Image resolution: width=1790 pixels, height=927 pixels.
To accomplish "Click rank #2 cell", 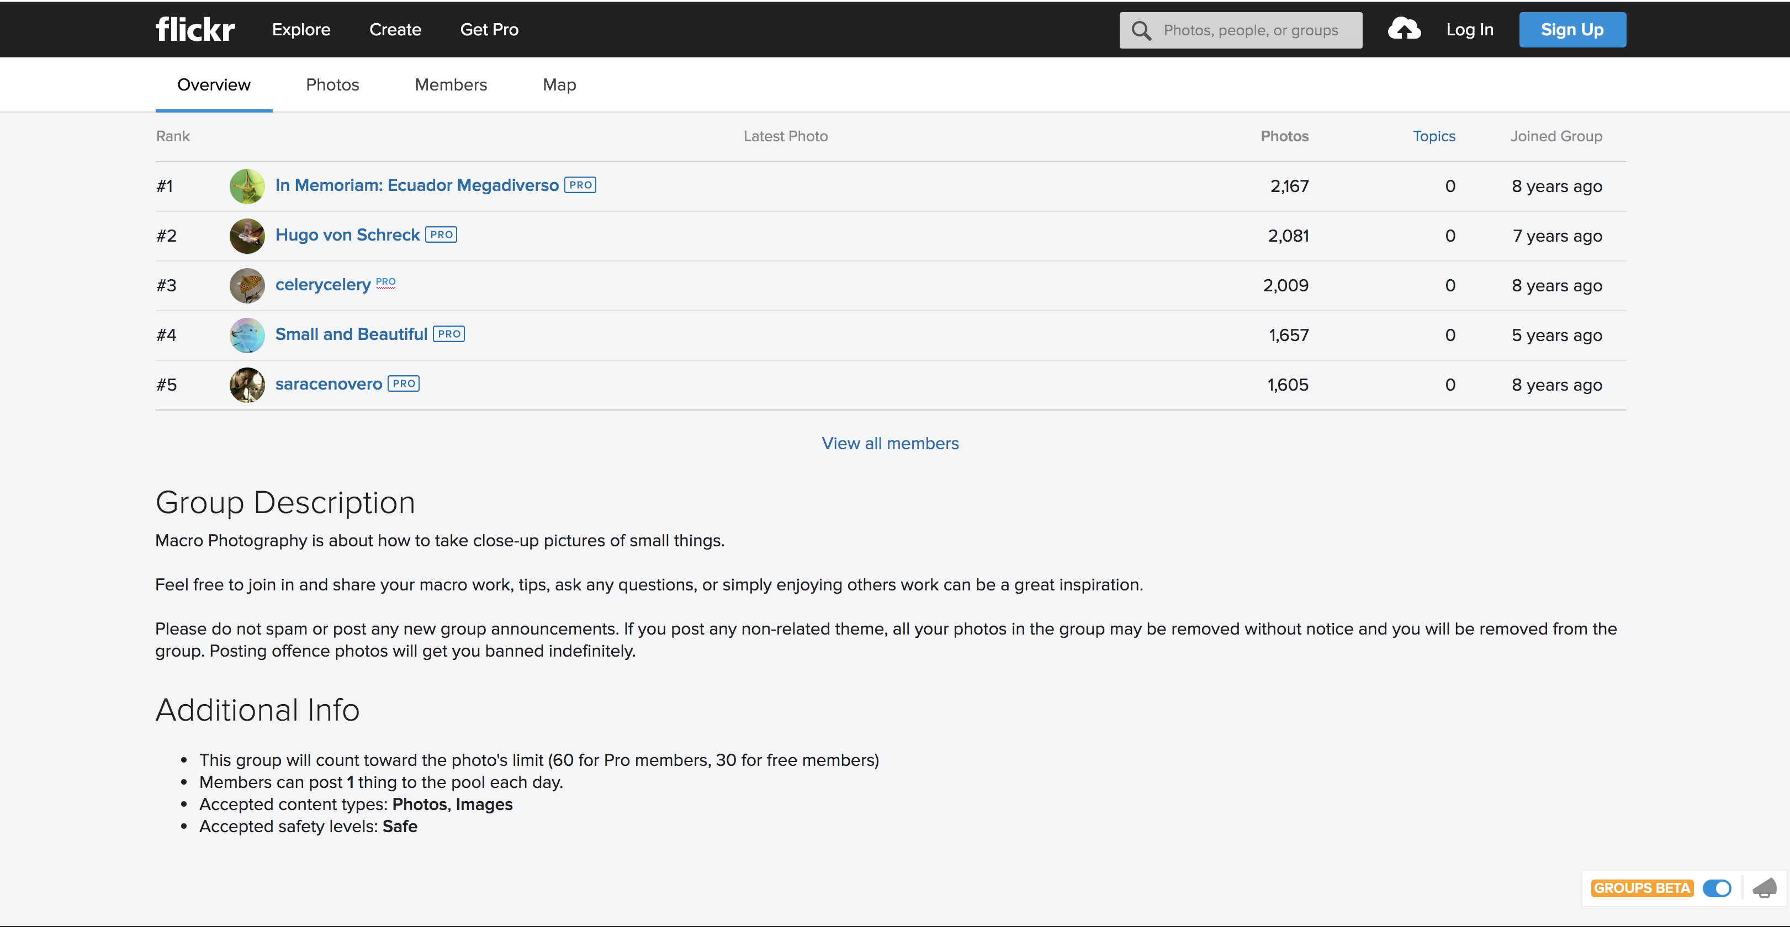I will pos(166,236).
